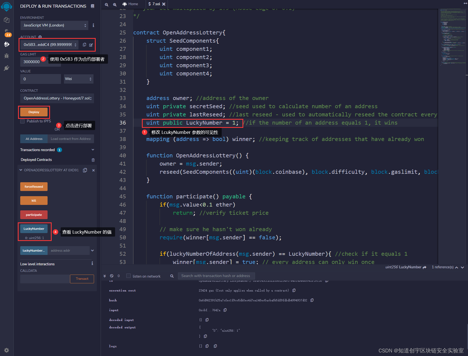
Task: Copy the selected account address
Action: point(84,45)
